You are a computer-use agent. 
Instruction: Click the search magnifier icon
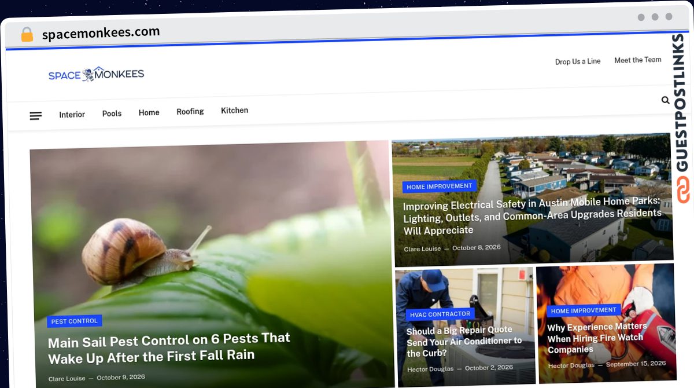click(x=665, y=100)
